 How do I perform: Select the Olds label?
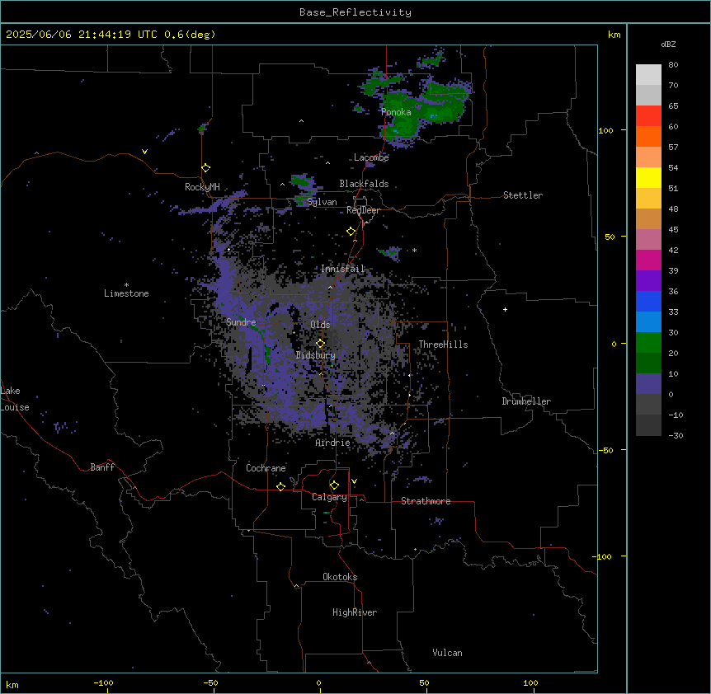click(x=320, y=325)
